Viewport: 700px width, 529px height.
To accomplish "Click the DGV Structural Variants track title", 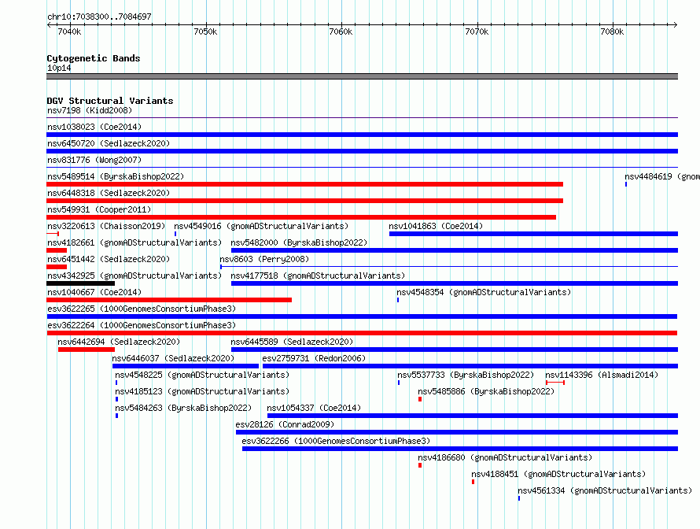I will 110,101.
